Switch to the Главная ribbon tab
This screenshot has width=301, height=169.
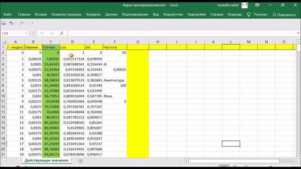[x=24, y=15]
